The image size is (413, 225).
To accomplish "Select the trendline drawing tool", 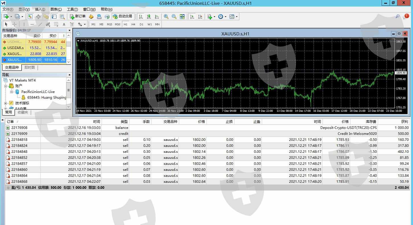I will (x=40, y=25).
